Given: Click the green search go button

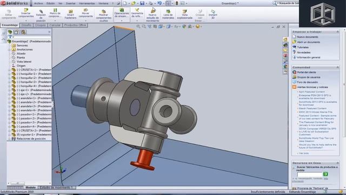Looking at the screenshot, I should [325, 174].
